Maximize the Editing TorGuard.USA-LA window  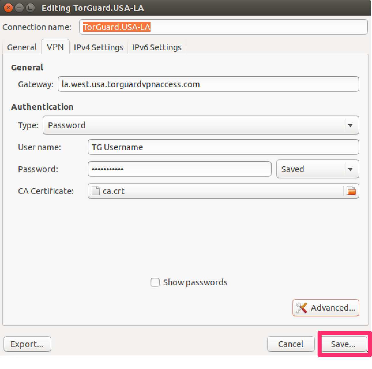(30, 8)
